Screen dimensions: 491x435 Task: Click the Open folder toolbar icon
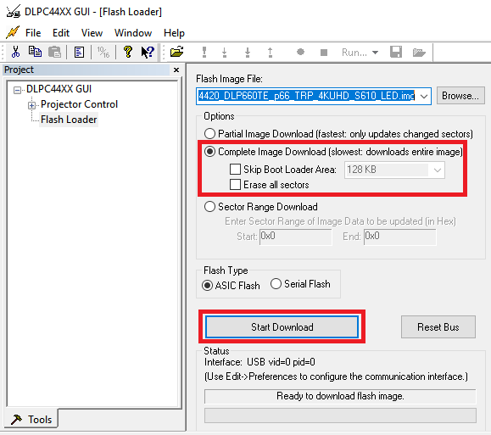pos(177,52)
